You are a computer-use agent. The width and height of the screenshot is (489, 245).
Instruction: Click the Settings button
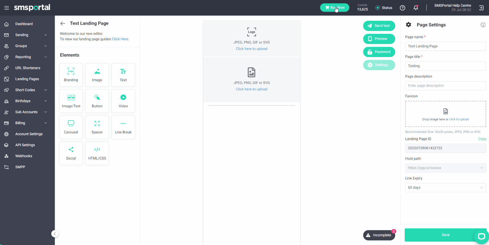(379, 65)
